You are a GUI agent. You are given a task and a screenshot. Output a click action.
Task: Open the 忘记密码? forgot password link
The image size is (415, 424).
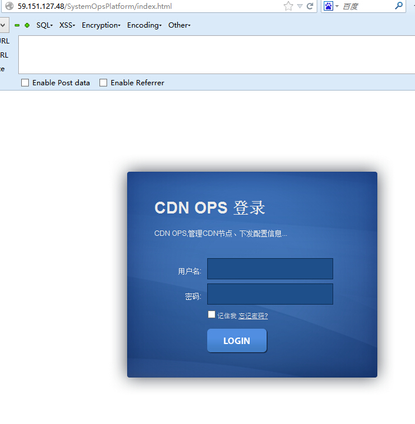253,316
